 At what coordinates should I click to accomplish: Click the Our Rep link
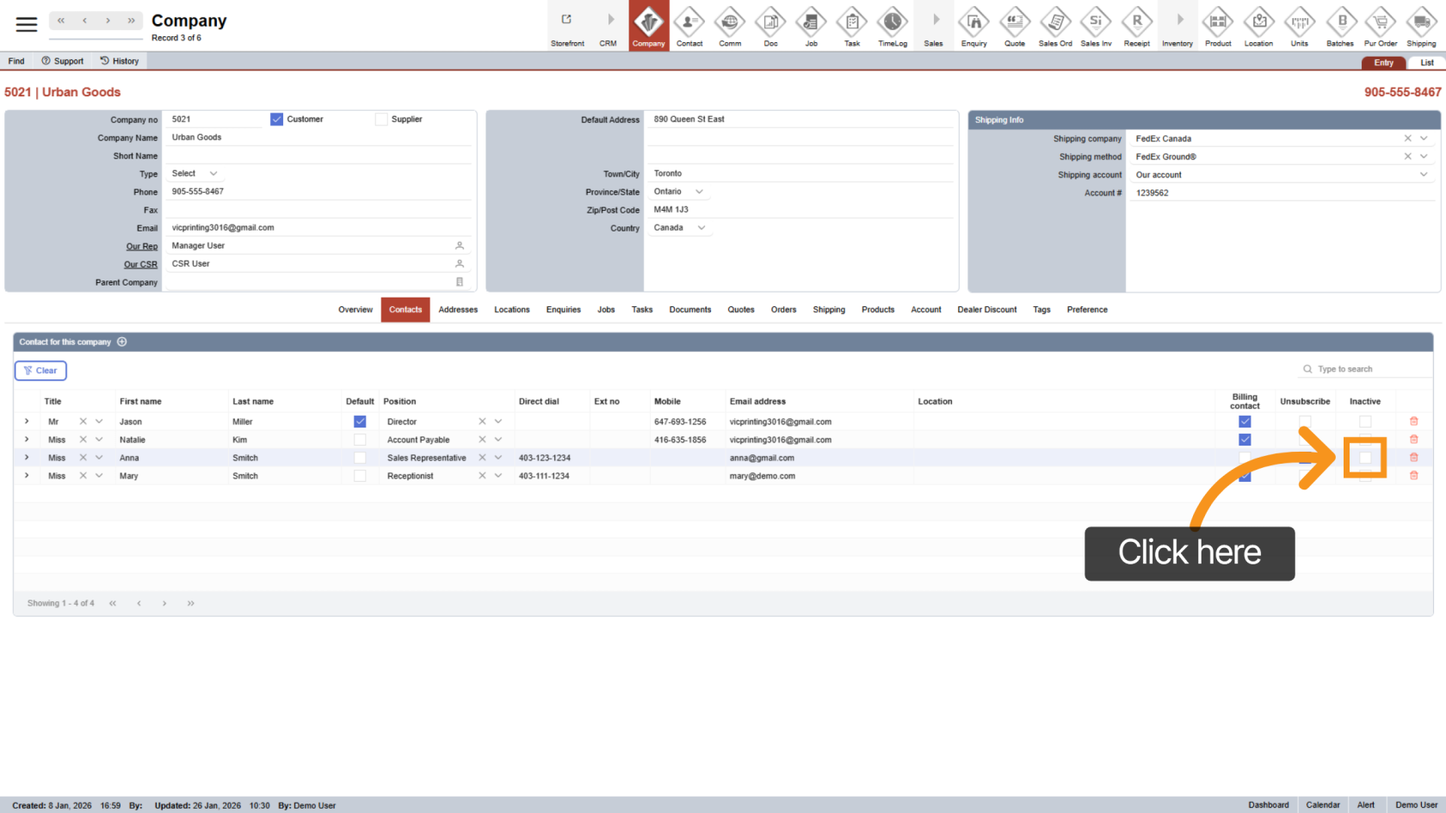click(142, 247)
